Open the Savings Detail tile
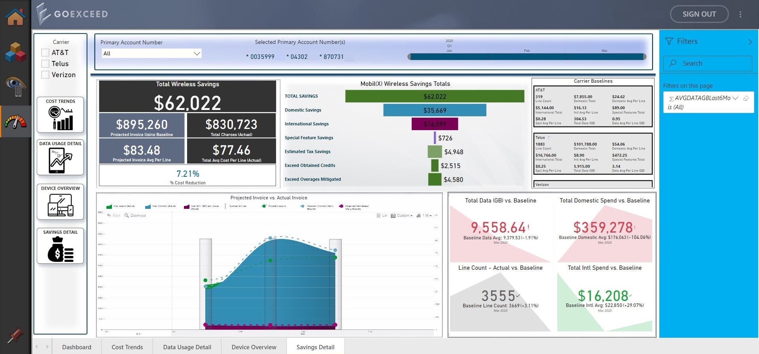The width and height of the screenshot is (759, 354). pyautogui.click(x=61, y=246)
